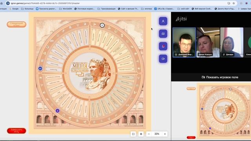Screen dimensions: 251x141
Task: Zoom out with the minus button
Action: (x=149, y=134)
